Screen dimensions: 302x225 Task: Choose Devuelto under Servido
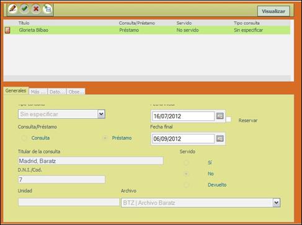coord(186,185)
